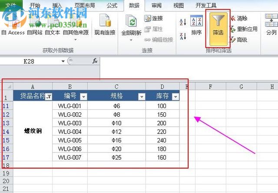278x193 pixels.
Task: Select column D header
Action: [162, 87]
